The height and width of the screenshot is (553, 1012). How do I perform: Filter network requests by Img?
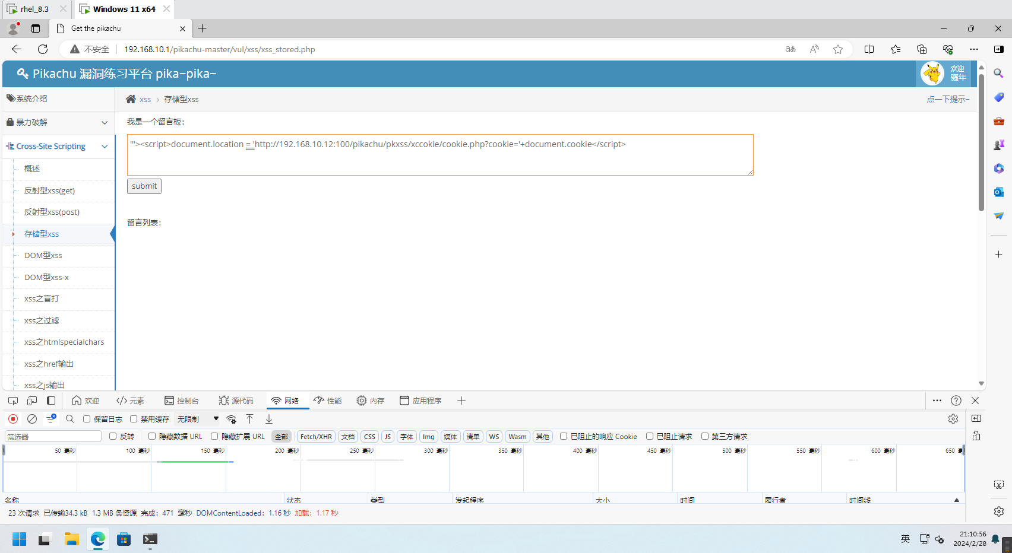click(x=429, y=437)
